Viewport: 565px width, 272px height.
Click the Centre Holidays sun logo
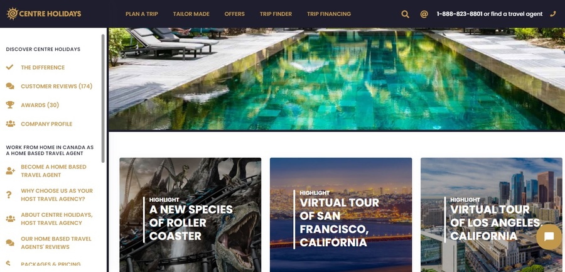[x=13, y=14]
